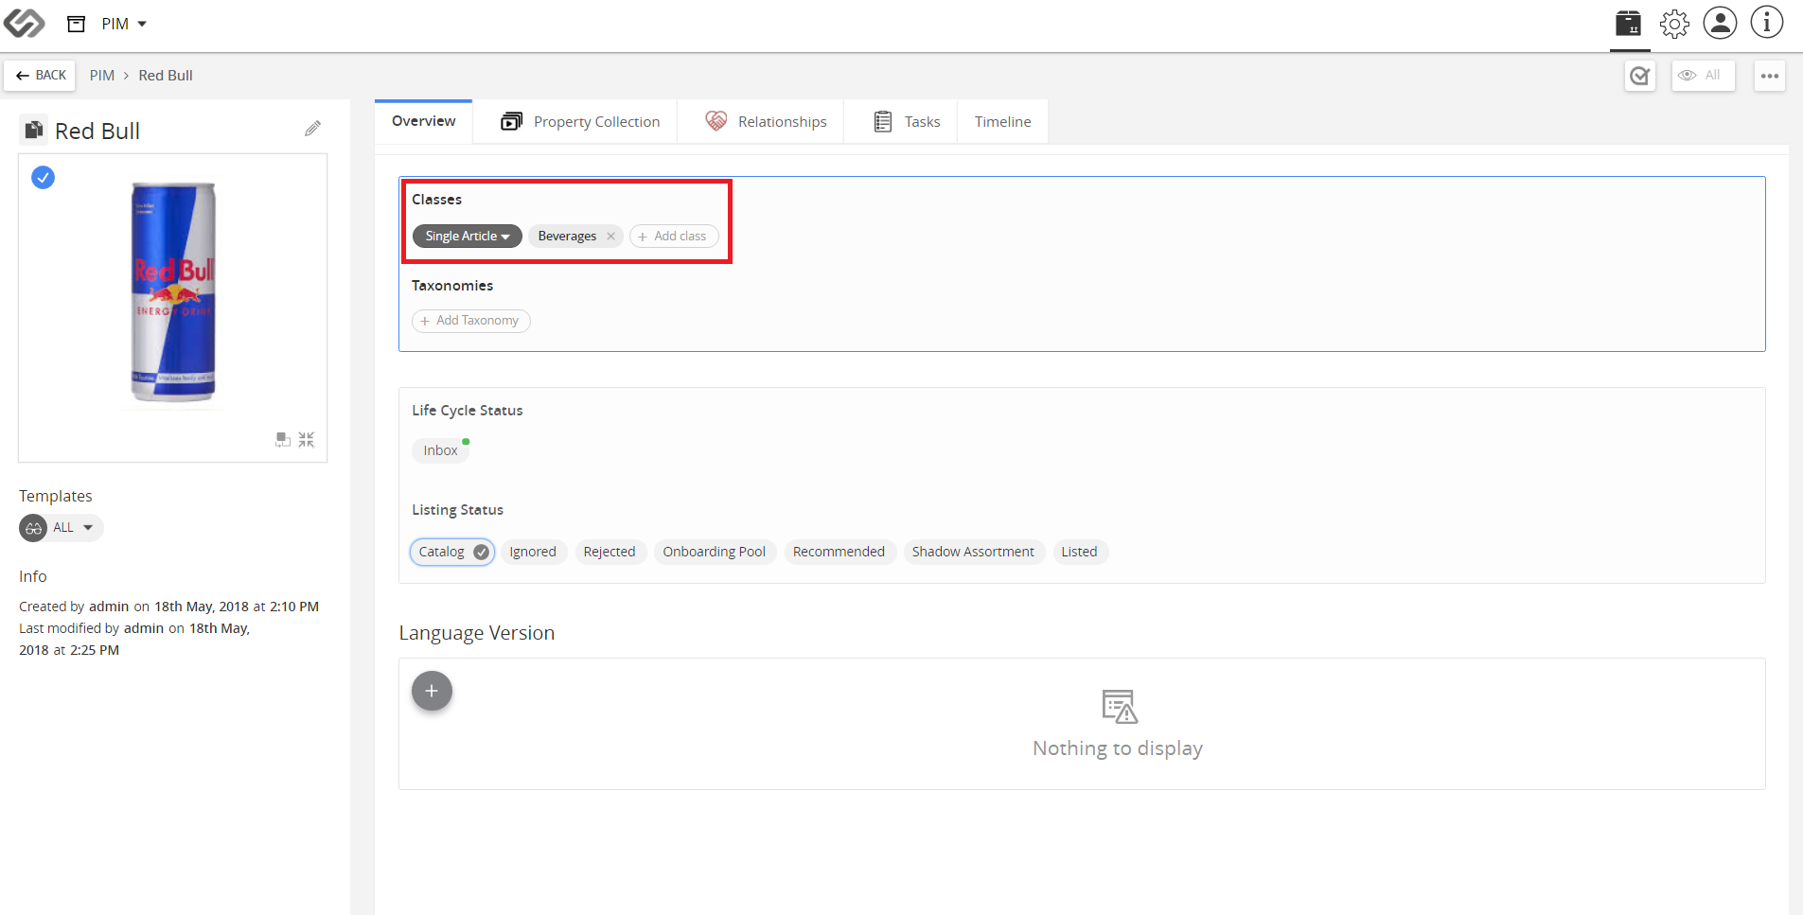Click the Add class button
Viewport: 1803px width, 915px height.
click(x=674, y=237)
